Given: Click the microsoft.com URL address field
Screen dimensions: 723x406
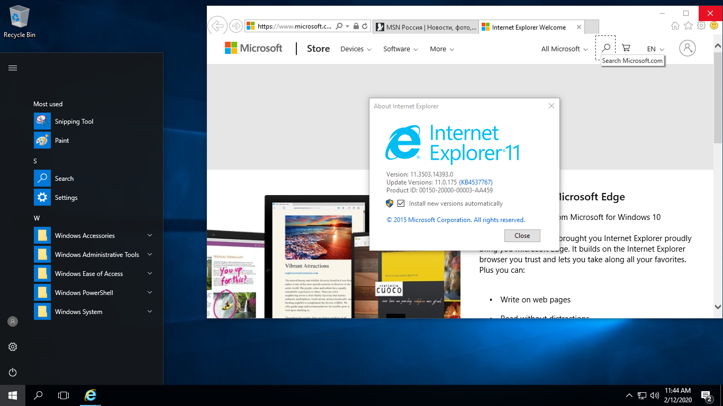Looking at the screenshot, I should 294,26.
